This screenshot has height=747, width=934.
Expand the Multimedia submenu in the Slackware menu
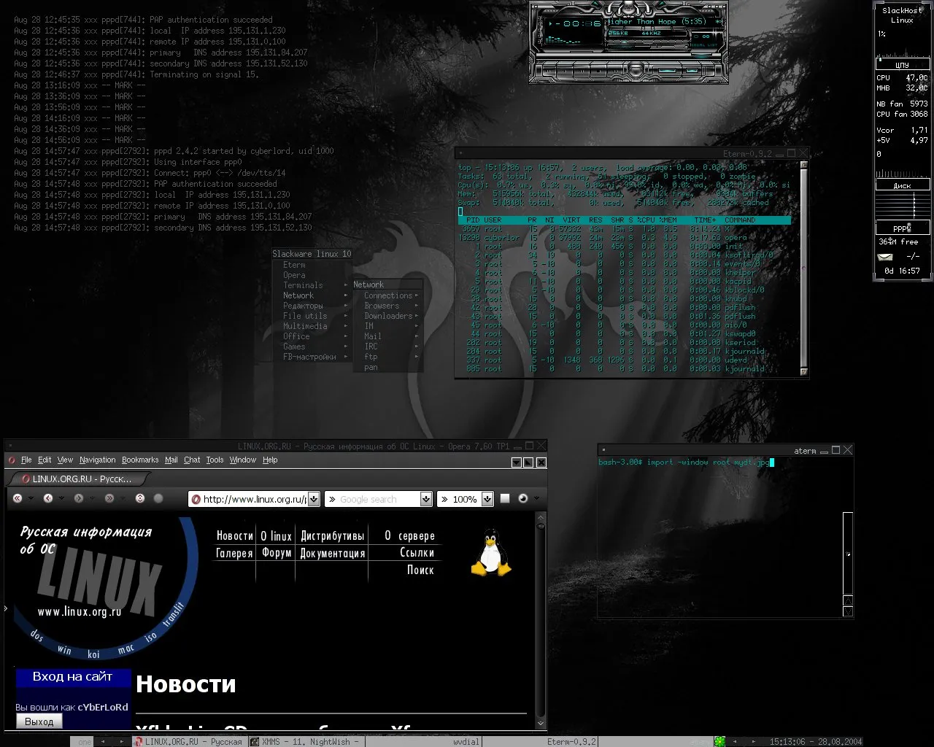[x=312, y=326]
